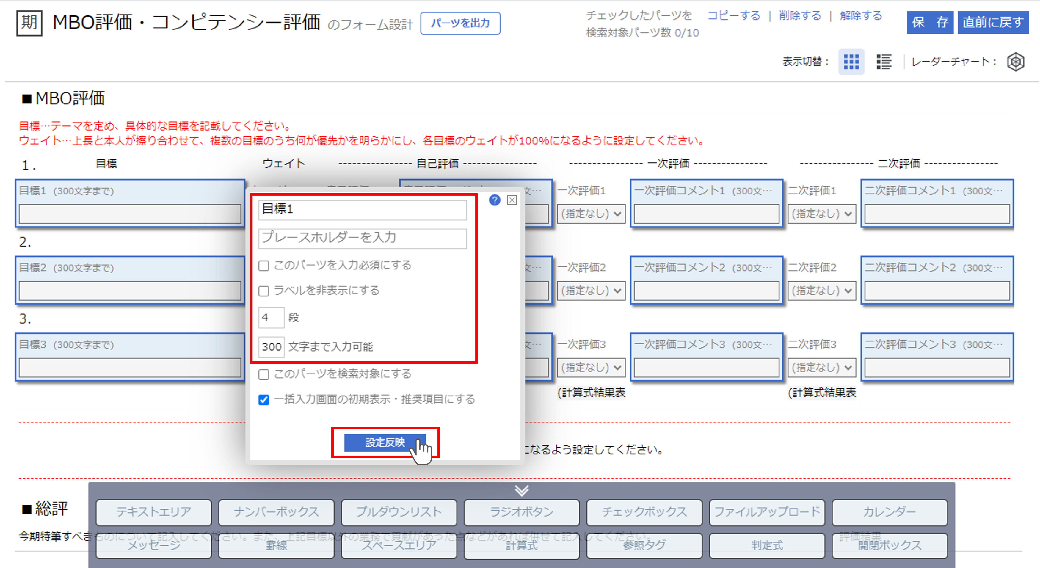Uncheck 一括入力画面の初期表示・推奨項目にする
The width and height of the screenshot is (1040, 568).
[x=264, y=400]
